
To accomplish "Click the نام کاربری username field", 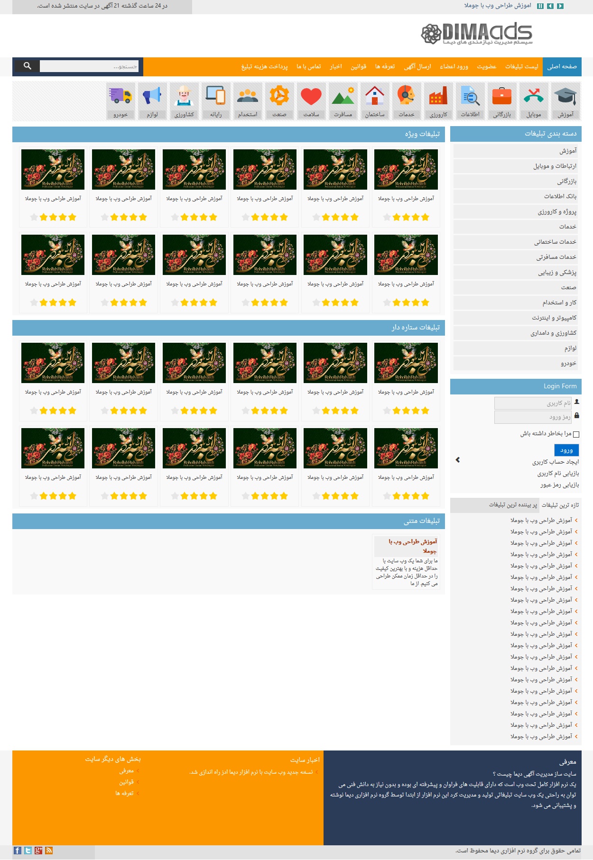I will [x=532, y=403].
